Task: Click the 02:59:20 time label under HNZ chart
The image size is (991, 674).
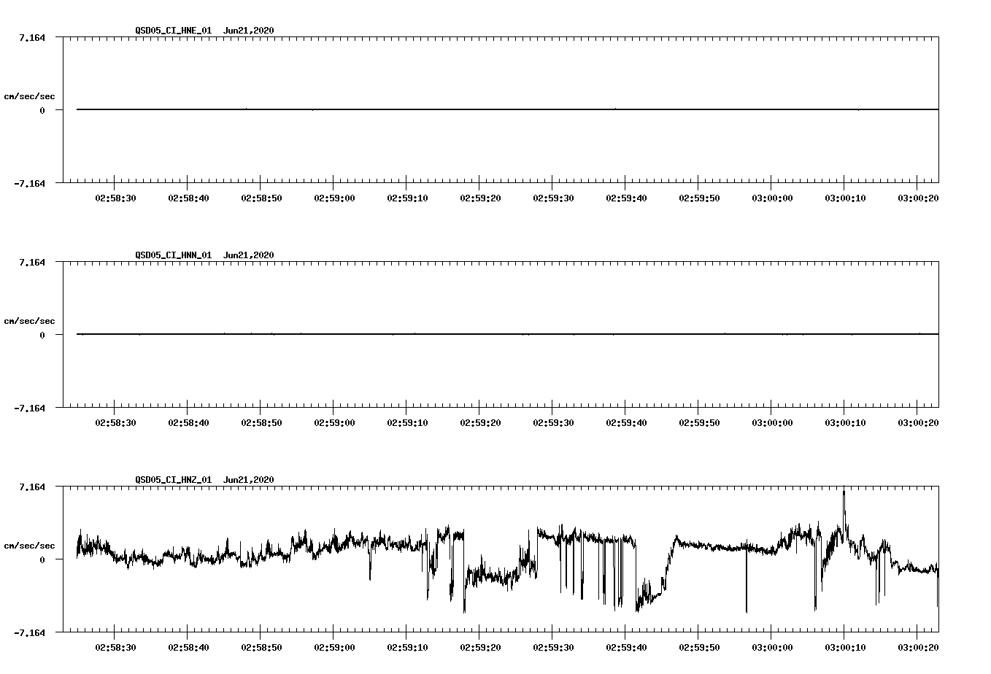Action: 480,647
